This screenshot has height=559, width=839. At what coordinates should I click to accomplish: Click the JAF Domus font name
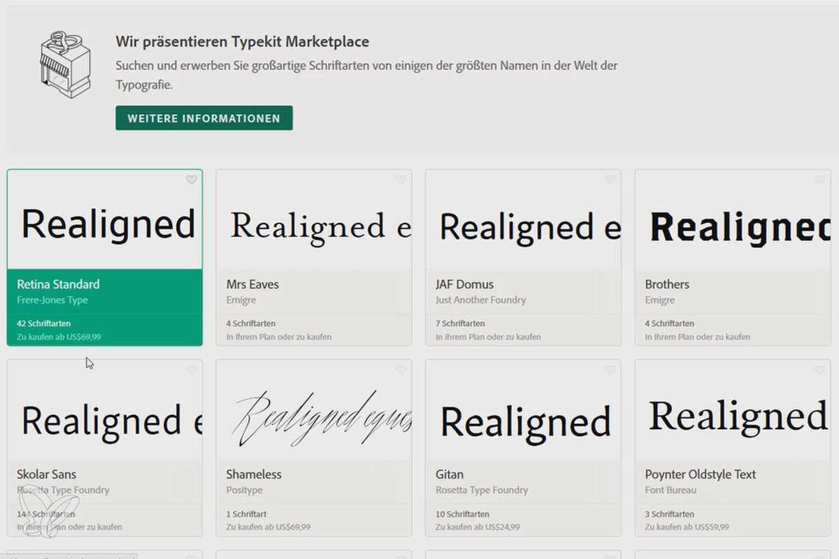[464, 284]
